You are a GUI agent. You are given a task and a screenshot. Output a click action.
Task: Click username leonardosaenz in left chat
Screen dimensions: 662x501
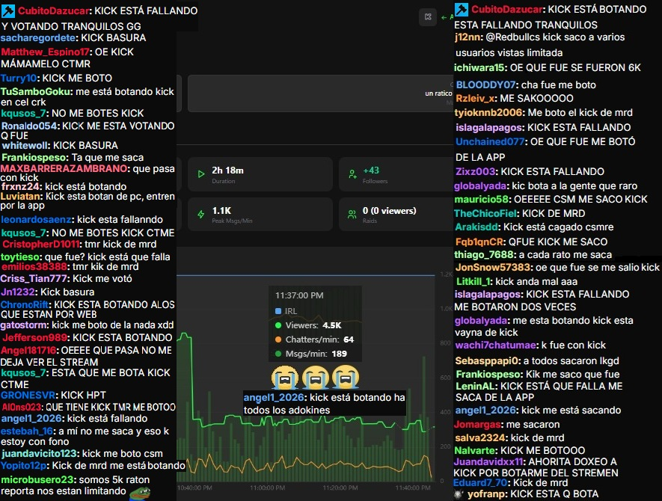pos(37,220)
